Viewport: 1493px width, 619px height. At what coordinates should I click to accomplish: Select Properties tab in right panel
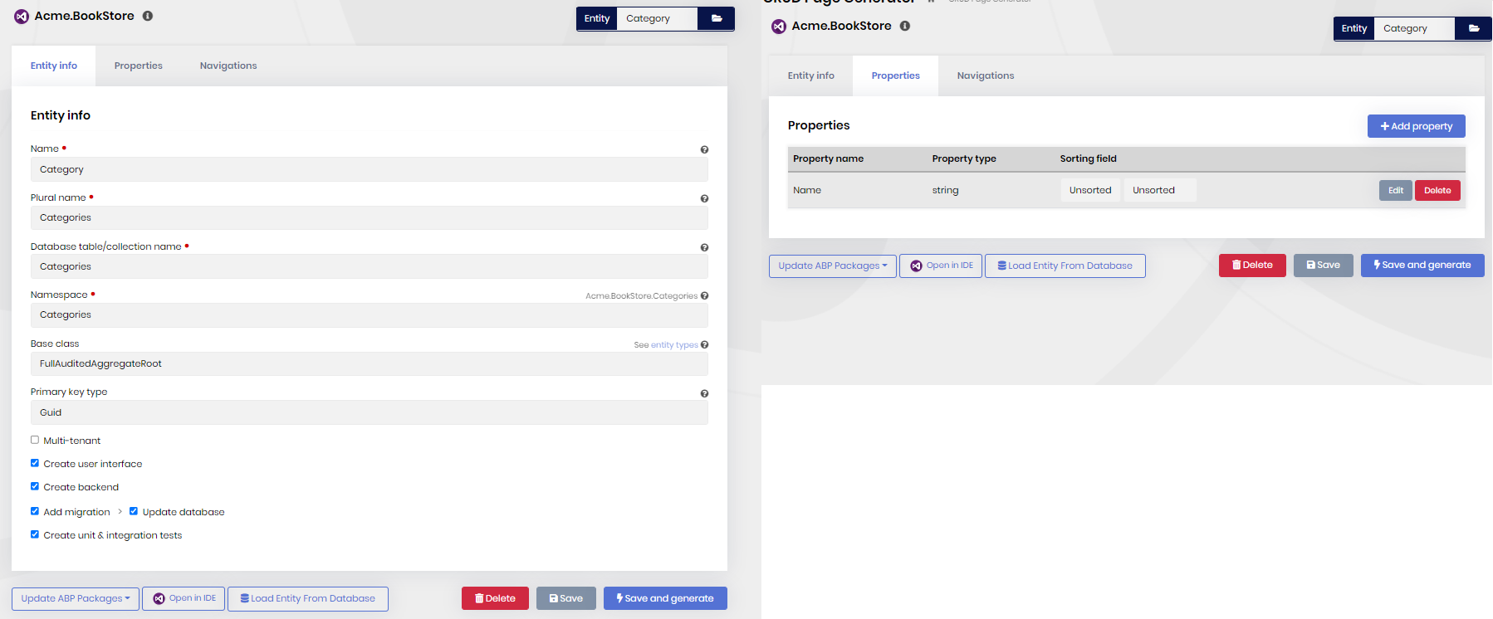896,76
